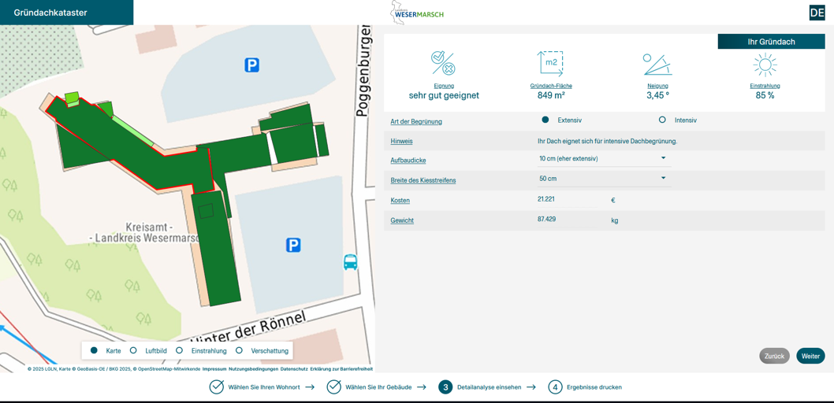Click the Zurück button

(x=774, y=357)
